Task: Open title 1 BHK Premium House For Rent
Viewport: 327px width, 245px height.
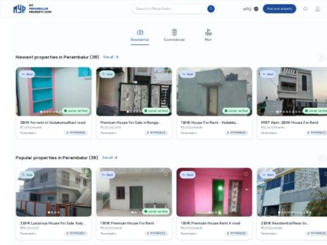Action: (x=127, y=223)
